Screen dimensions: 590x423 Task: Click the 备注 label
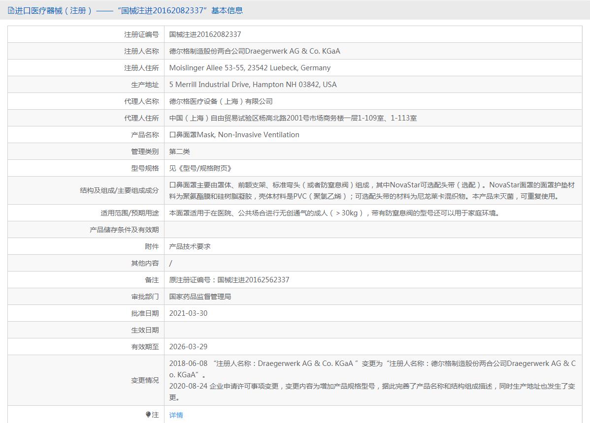pos(152,280)
